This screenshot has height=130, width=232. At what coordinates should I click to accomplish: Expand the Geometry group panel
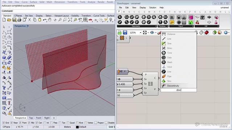156,26
